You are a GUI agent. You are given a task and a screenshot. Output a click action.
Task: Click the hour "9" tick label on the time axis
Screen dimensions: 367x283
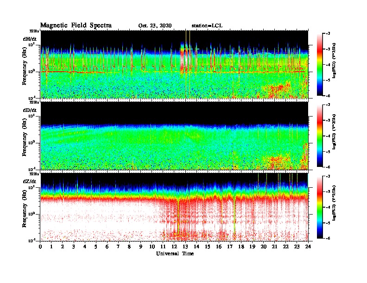141,246
